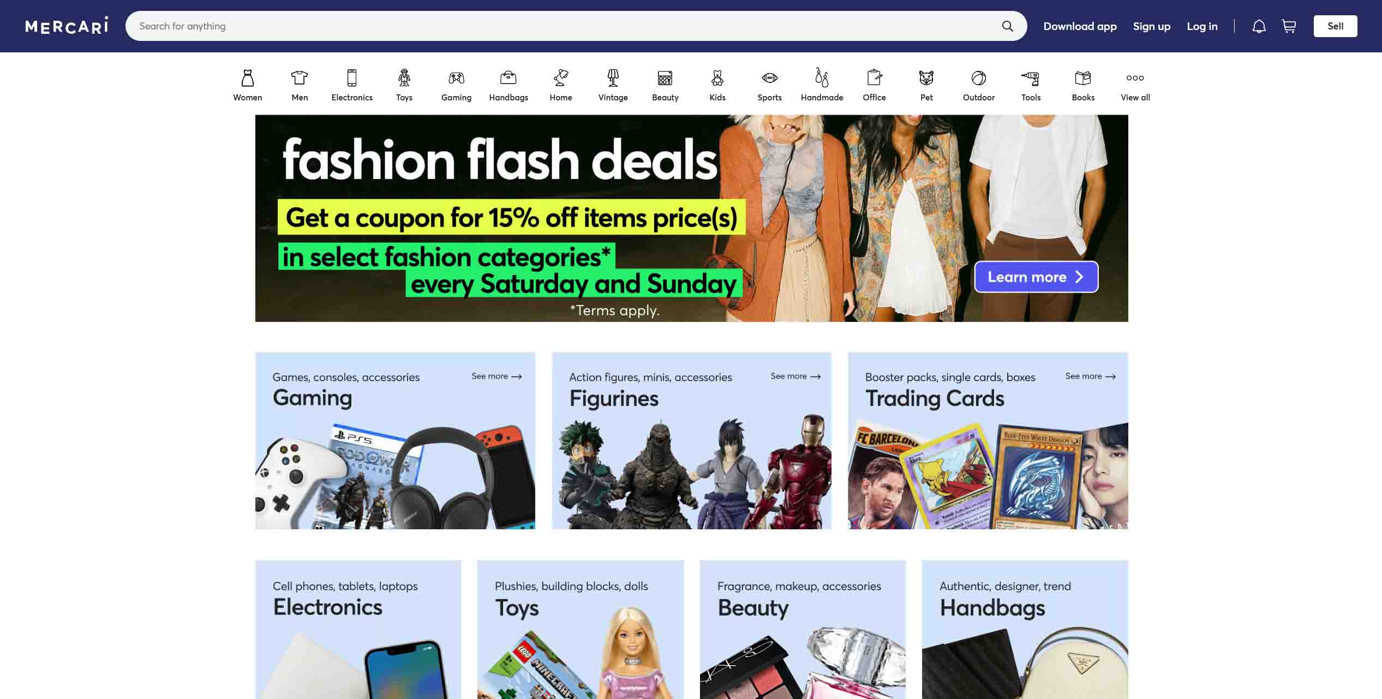Click Learn more on flash deals banner

[1036, 277]
